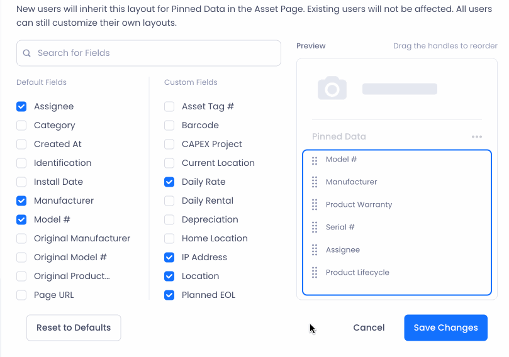Image resolution: width=509 pixels, height=357 pixels.
Task: Click the Assignee drag handle in preview
Action: pos(314,250)
